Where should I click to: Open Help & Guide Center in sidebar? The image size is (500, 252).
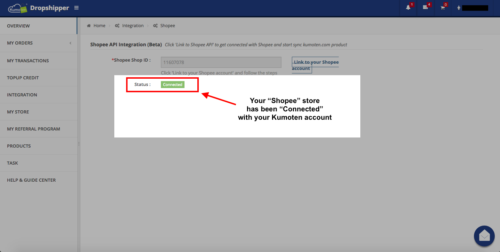(38, 180)
